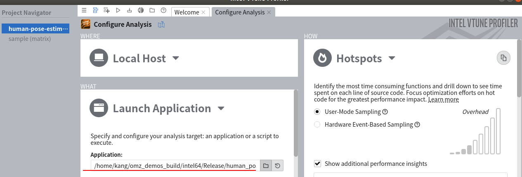The width and height of the screenshot is (522, 177).
Task: Click the copy analysis configuration button
Action: click(503, 58)
